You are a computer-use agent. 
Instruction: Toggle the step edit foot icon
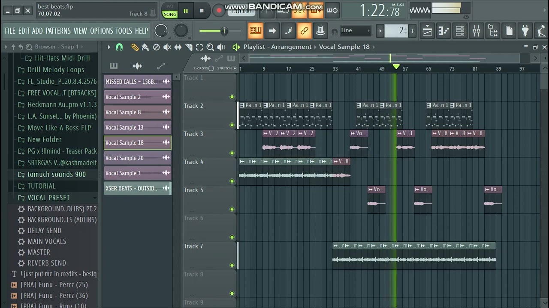tap(288, 30)
